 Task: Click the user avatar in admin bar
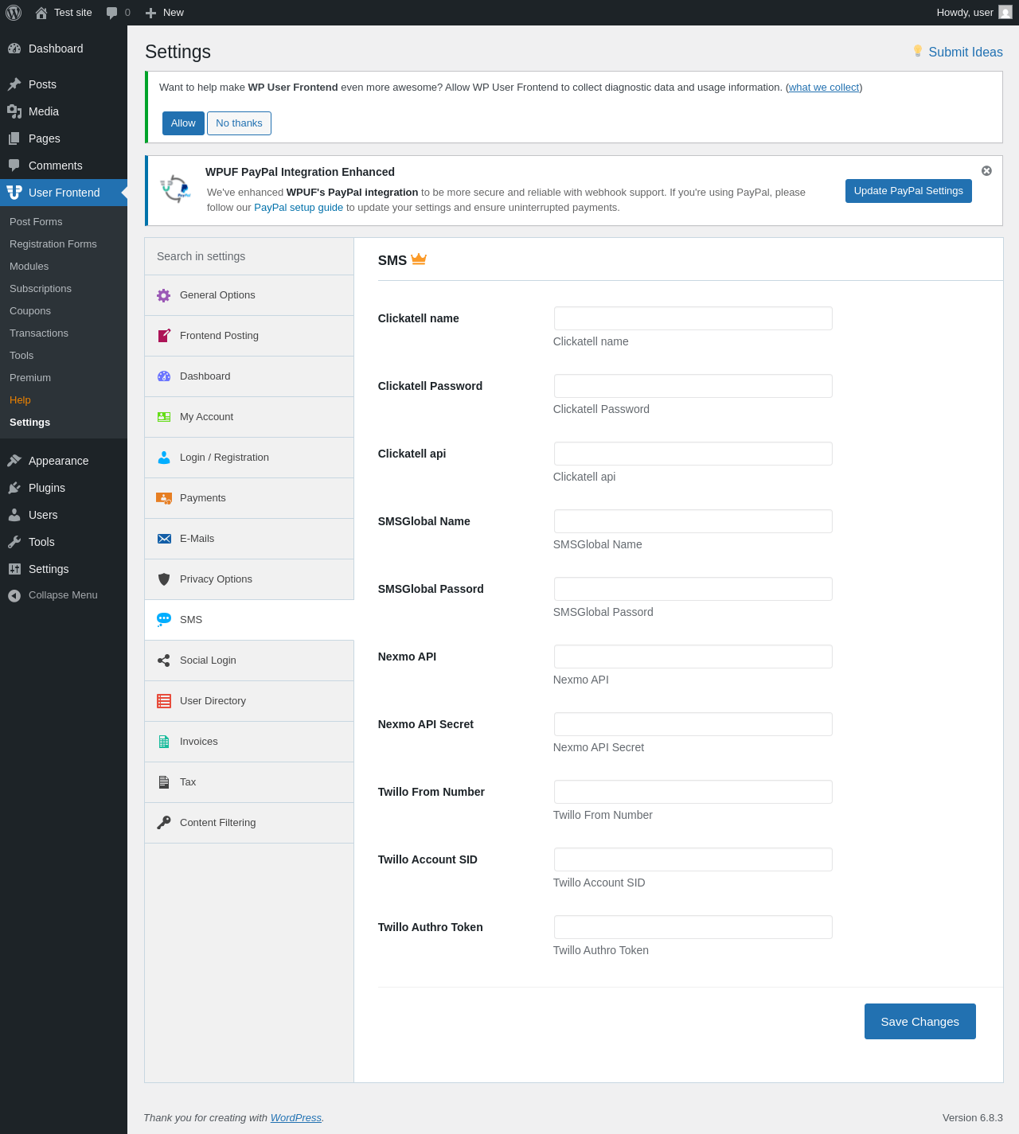(1005, 13)
